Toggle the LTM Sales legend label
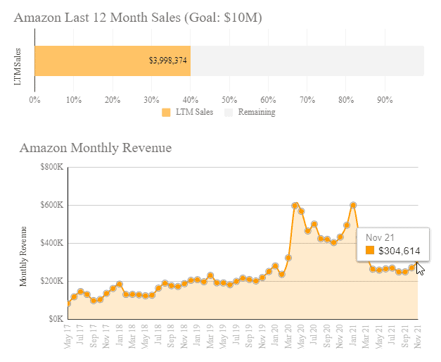441x362 pixels. (193, 112)
